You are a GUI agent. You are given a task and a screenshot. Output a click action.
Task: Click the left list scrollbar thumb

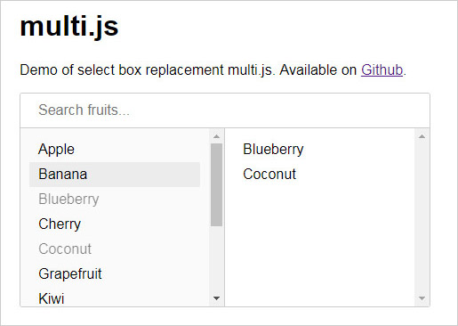tap(216, 185)
